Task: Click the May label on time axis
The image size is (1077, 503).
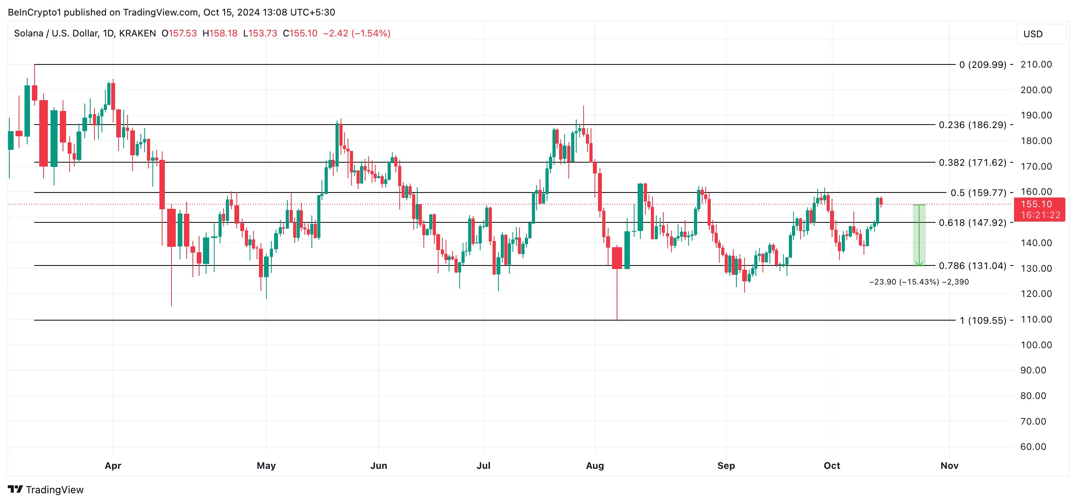Action: coord(266,465)
